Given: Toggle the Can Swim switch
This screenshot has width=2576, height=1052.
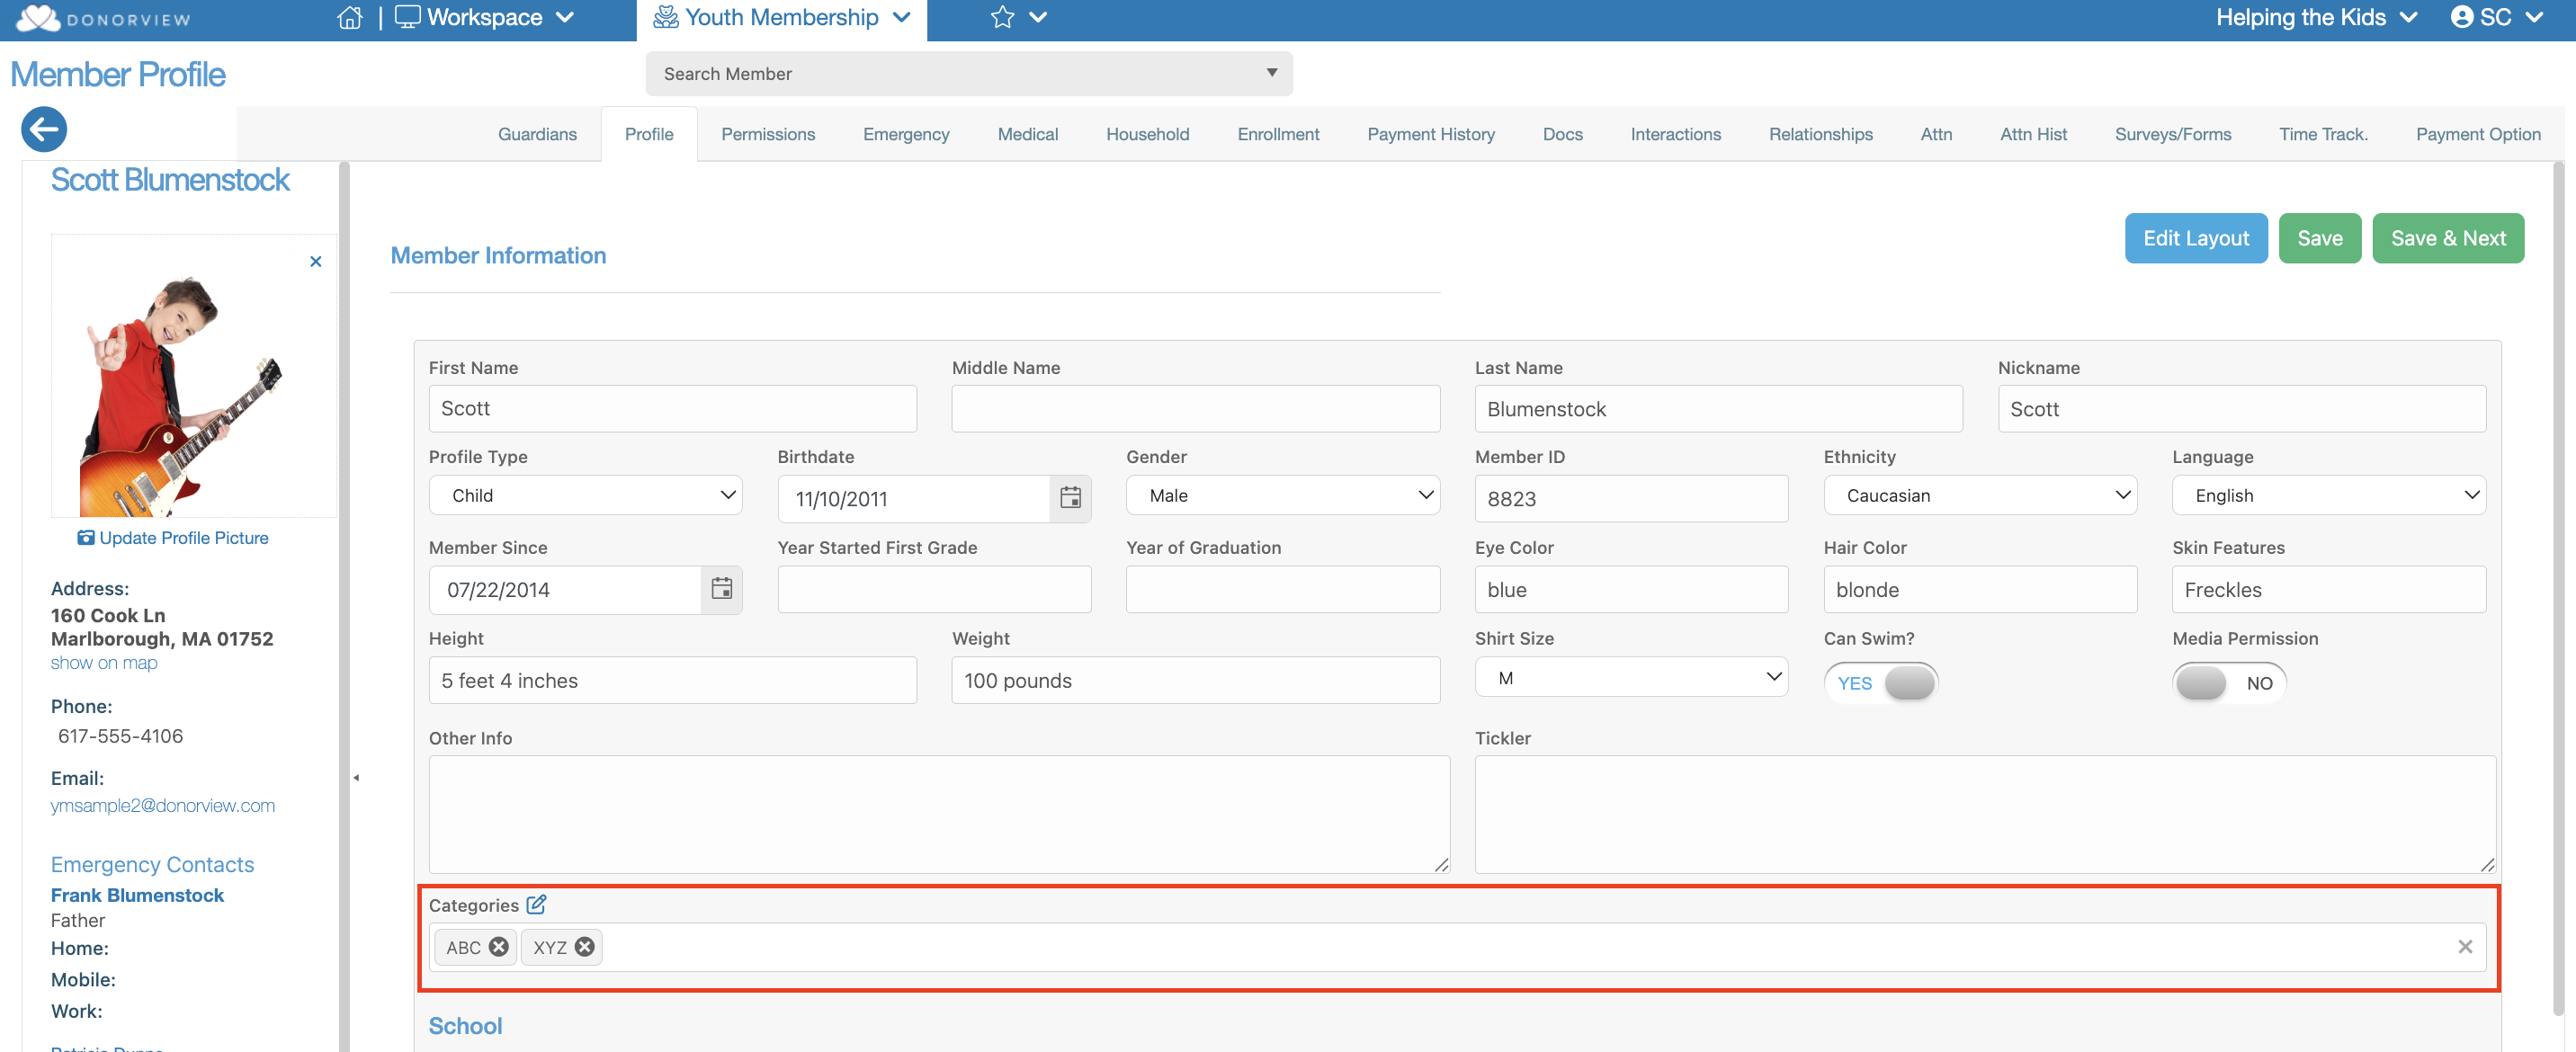Looking at the screenshot, I should pos(1880,683).
